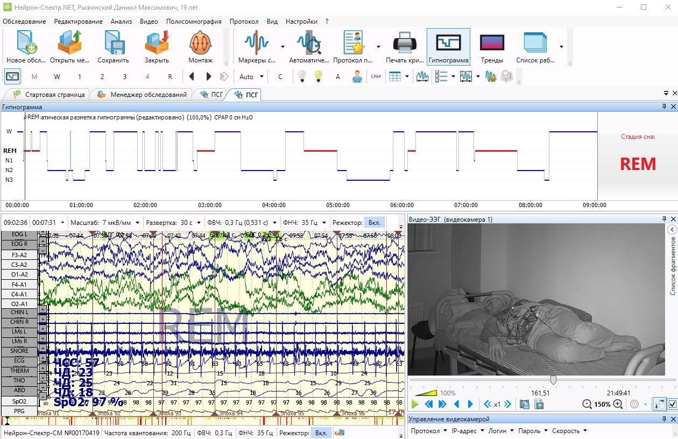Viewport: 678px width, 439px height.
Task: Mark epoch as stage R
Action: (x=170, y=77)
